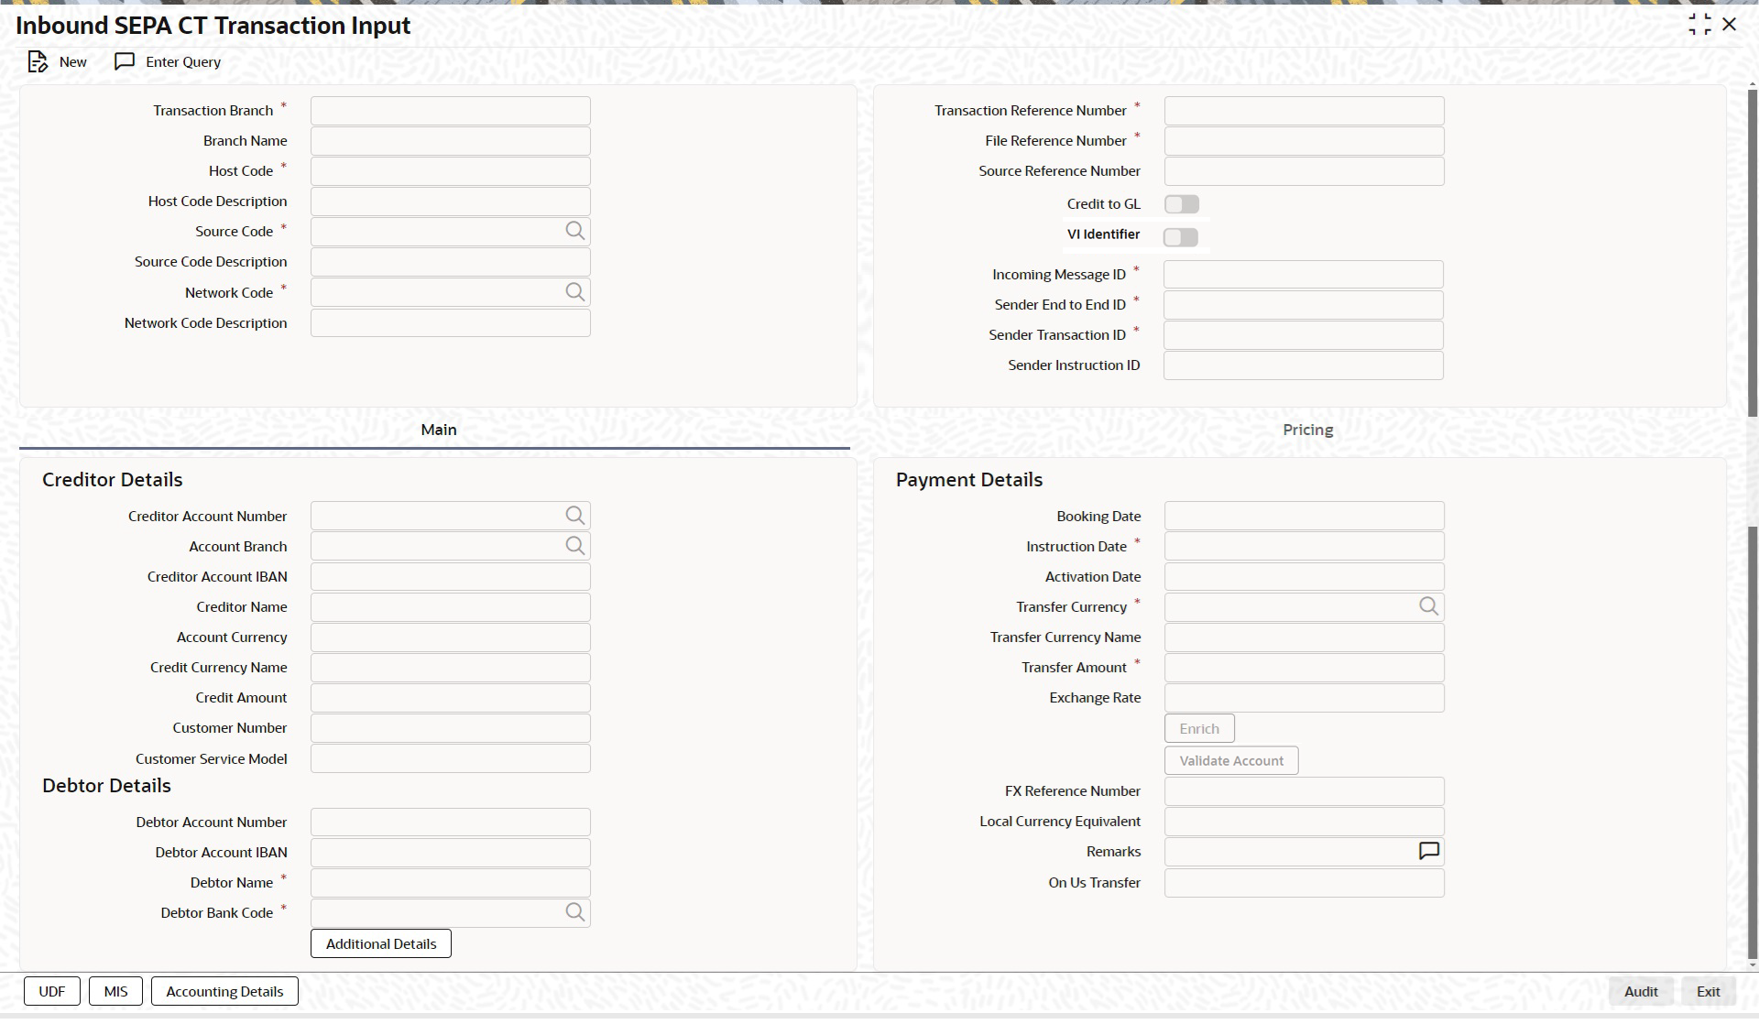This screenshot has width=1759, height=1024.
Task: Click the Transaction Reference Number field
Action: [x=1304, y=111]
